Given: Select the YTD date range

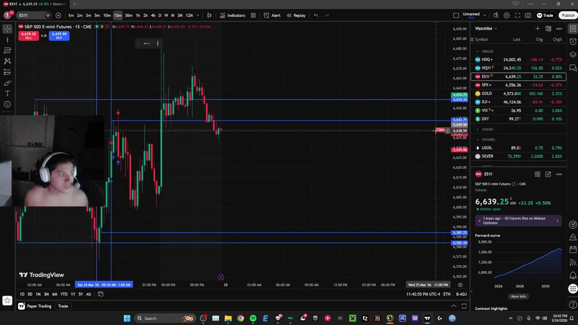Looking at the screenshot, I should (x=64, y=294).
